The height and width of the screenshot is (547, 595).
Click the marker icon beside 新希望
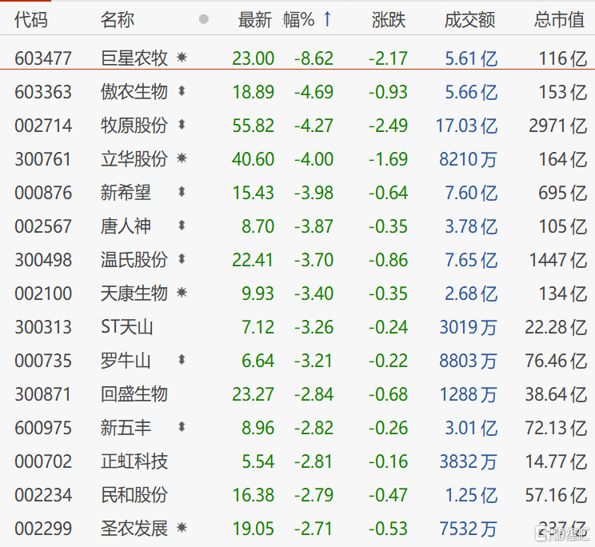tap(182, 192)
